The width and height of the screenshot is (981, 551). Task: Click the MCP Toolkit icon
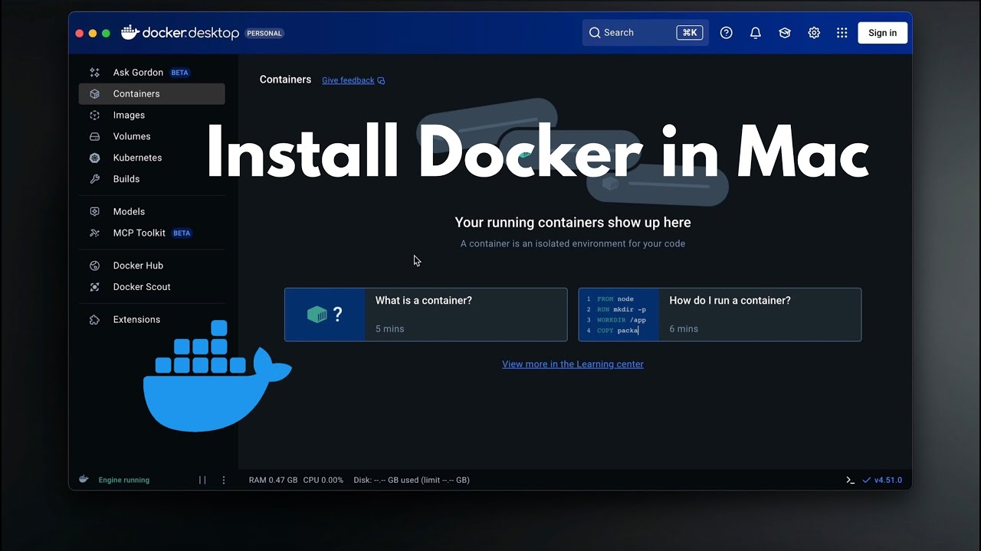[x=94, y=233]
